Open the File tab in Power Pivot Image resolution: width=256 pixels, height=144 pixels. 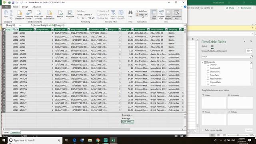pyautogui.click(x=6, y=7)
